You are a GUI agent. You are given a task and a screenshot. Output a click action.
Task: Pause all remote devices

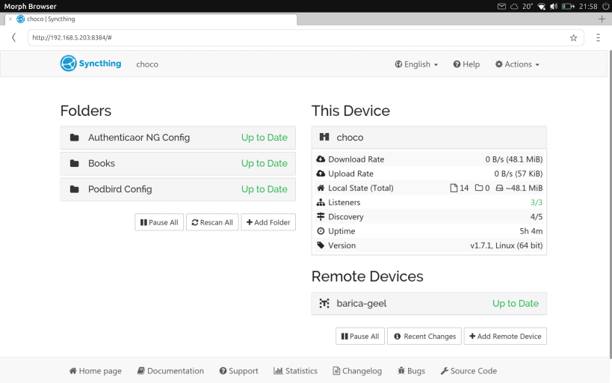coord(360,336)
